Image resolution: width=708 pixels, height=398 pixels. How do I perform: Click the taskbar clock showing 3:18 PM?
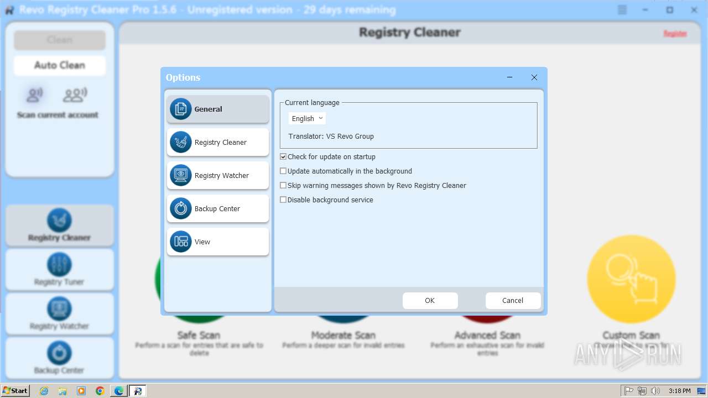[x=679, y=391]
